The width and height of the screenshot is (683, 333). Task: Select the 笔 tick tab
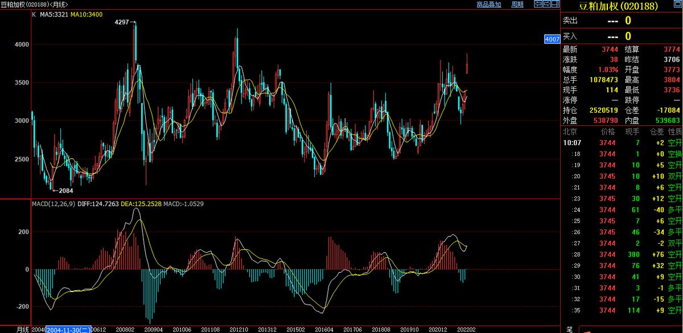(570, 329)
